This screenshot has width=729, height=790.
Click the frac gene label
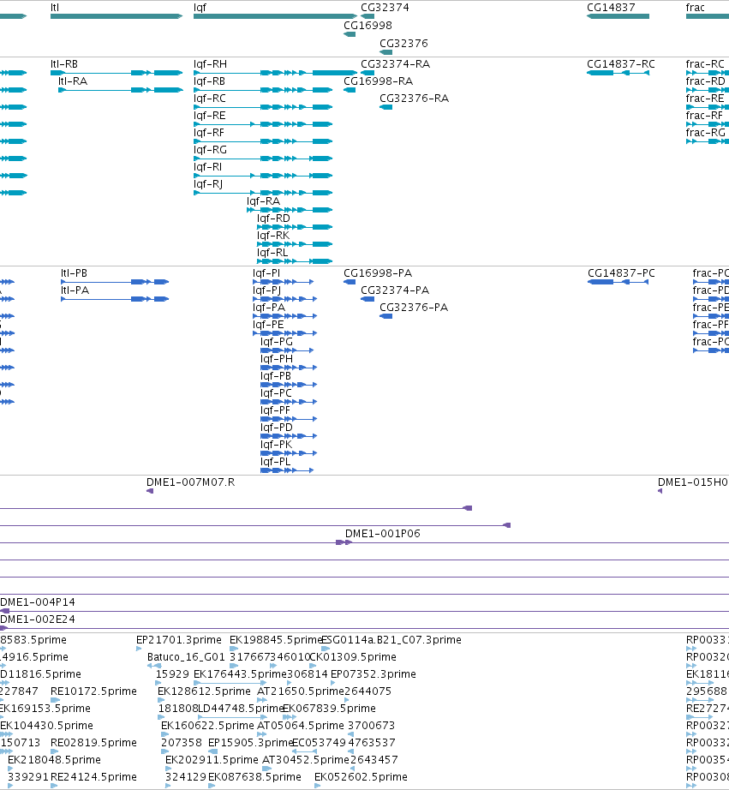click(x=696, y=8)
